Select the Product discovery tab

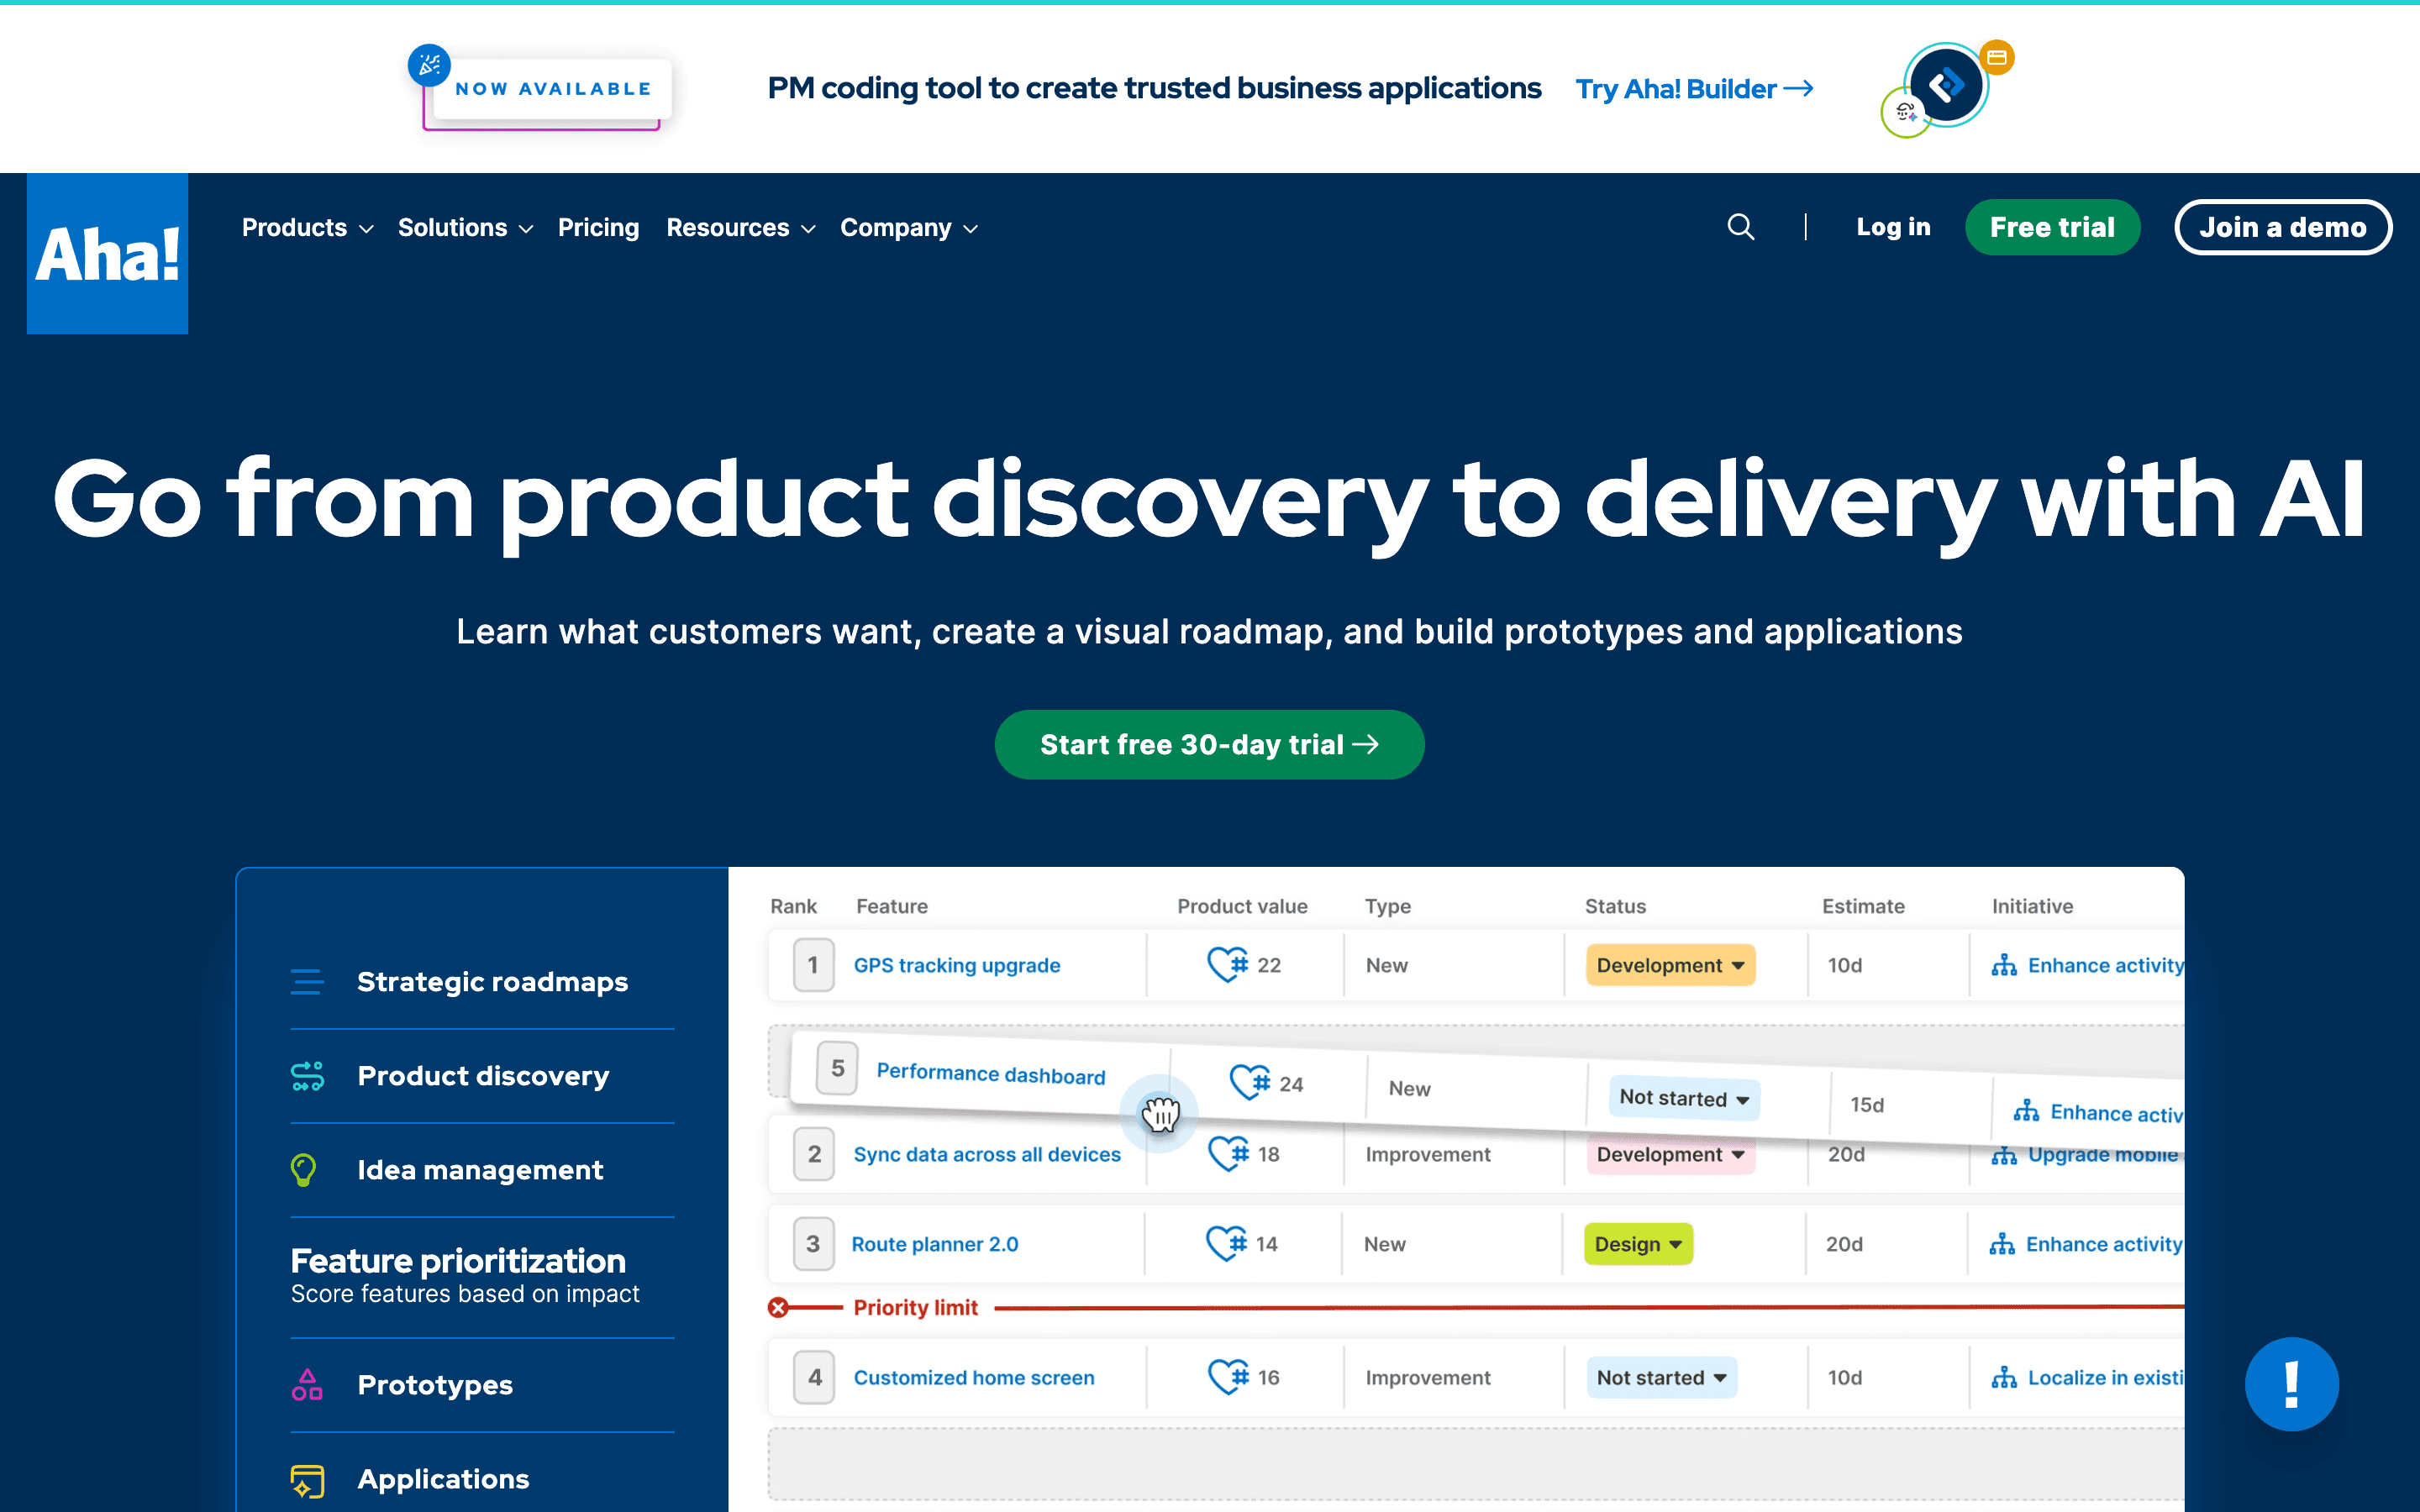[482, 1076]
